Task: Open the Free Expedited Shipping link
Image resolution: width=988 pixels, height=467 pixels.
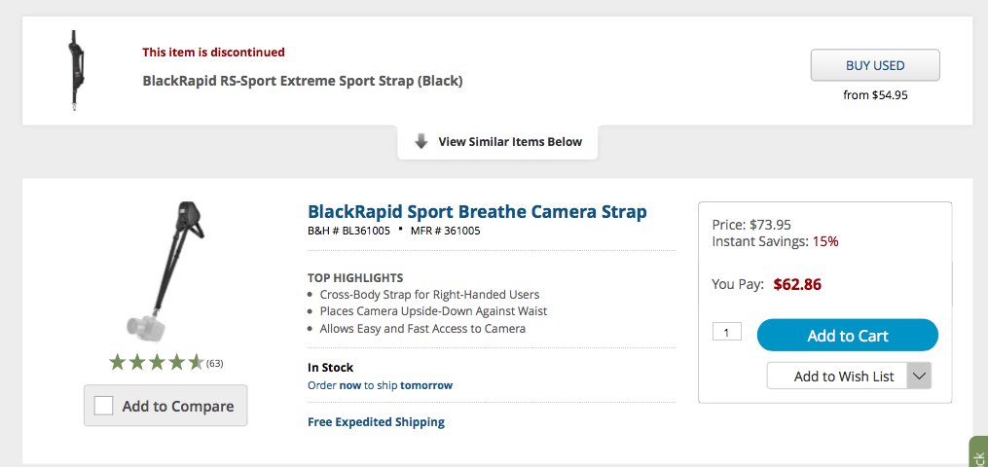Action: pyautogui.click(x=376, y=421)
